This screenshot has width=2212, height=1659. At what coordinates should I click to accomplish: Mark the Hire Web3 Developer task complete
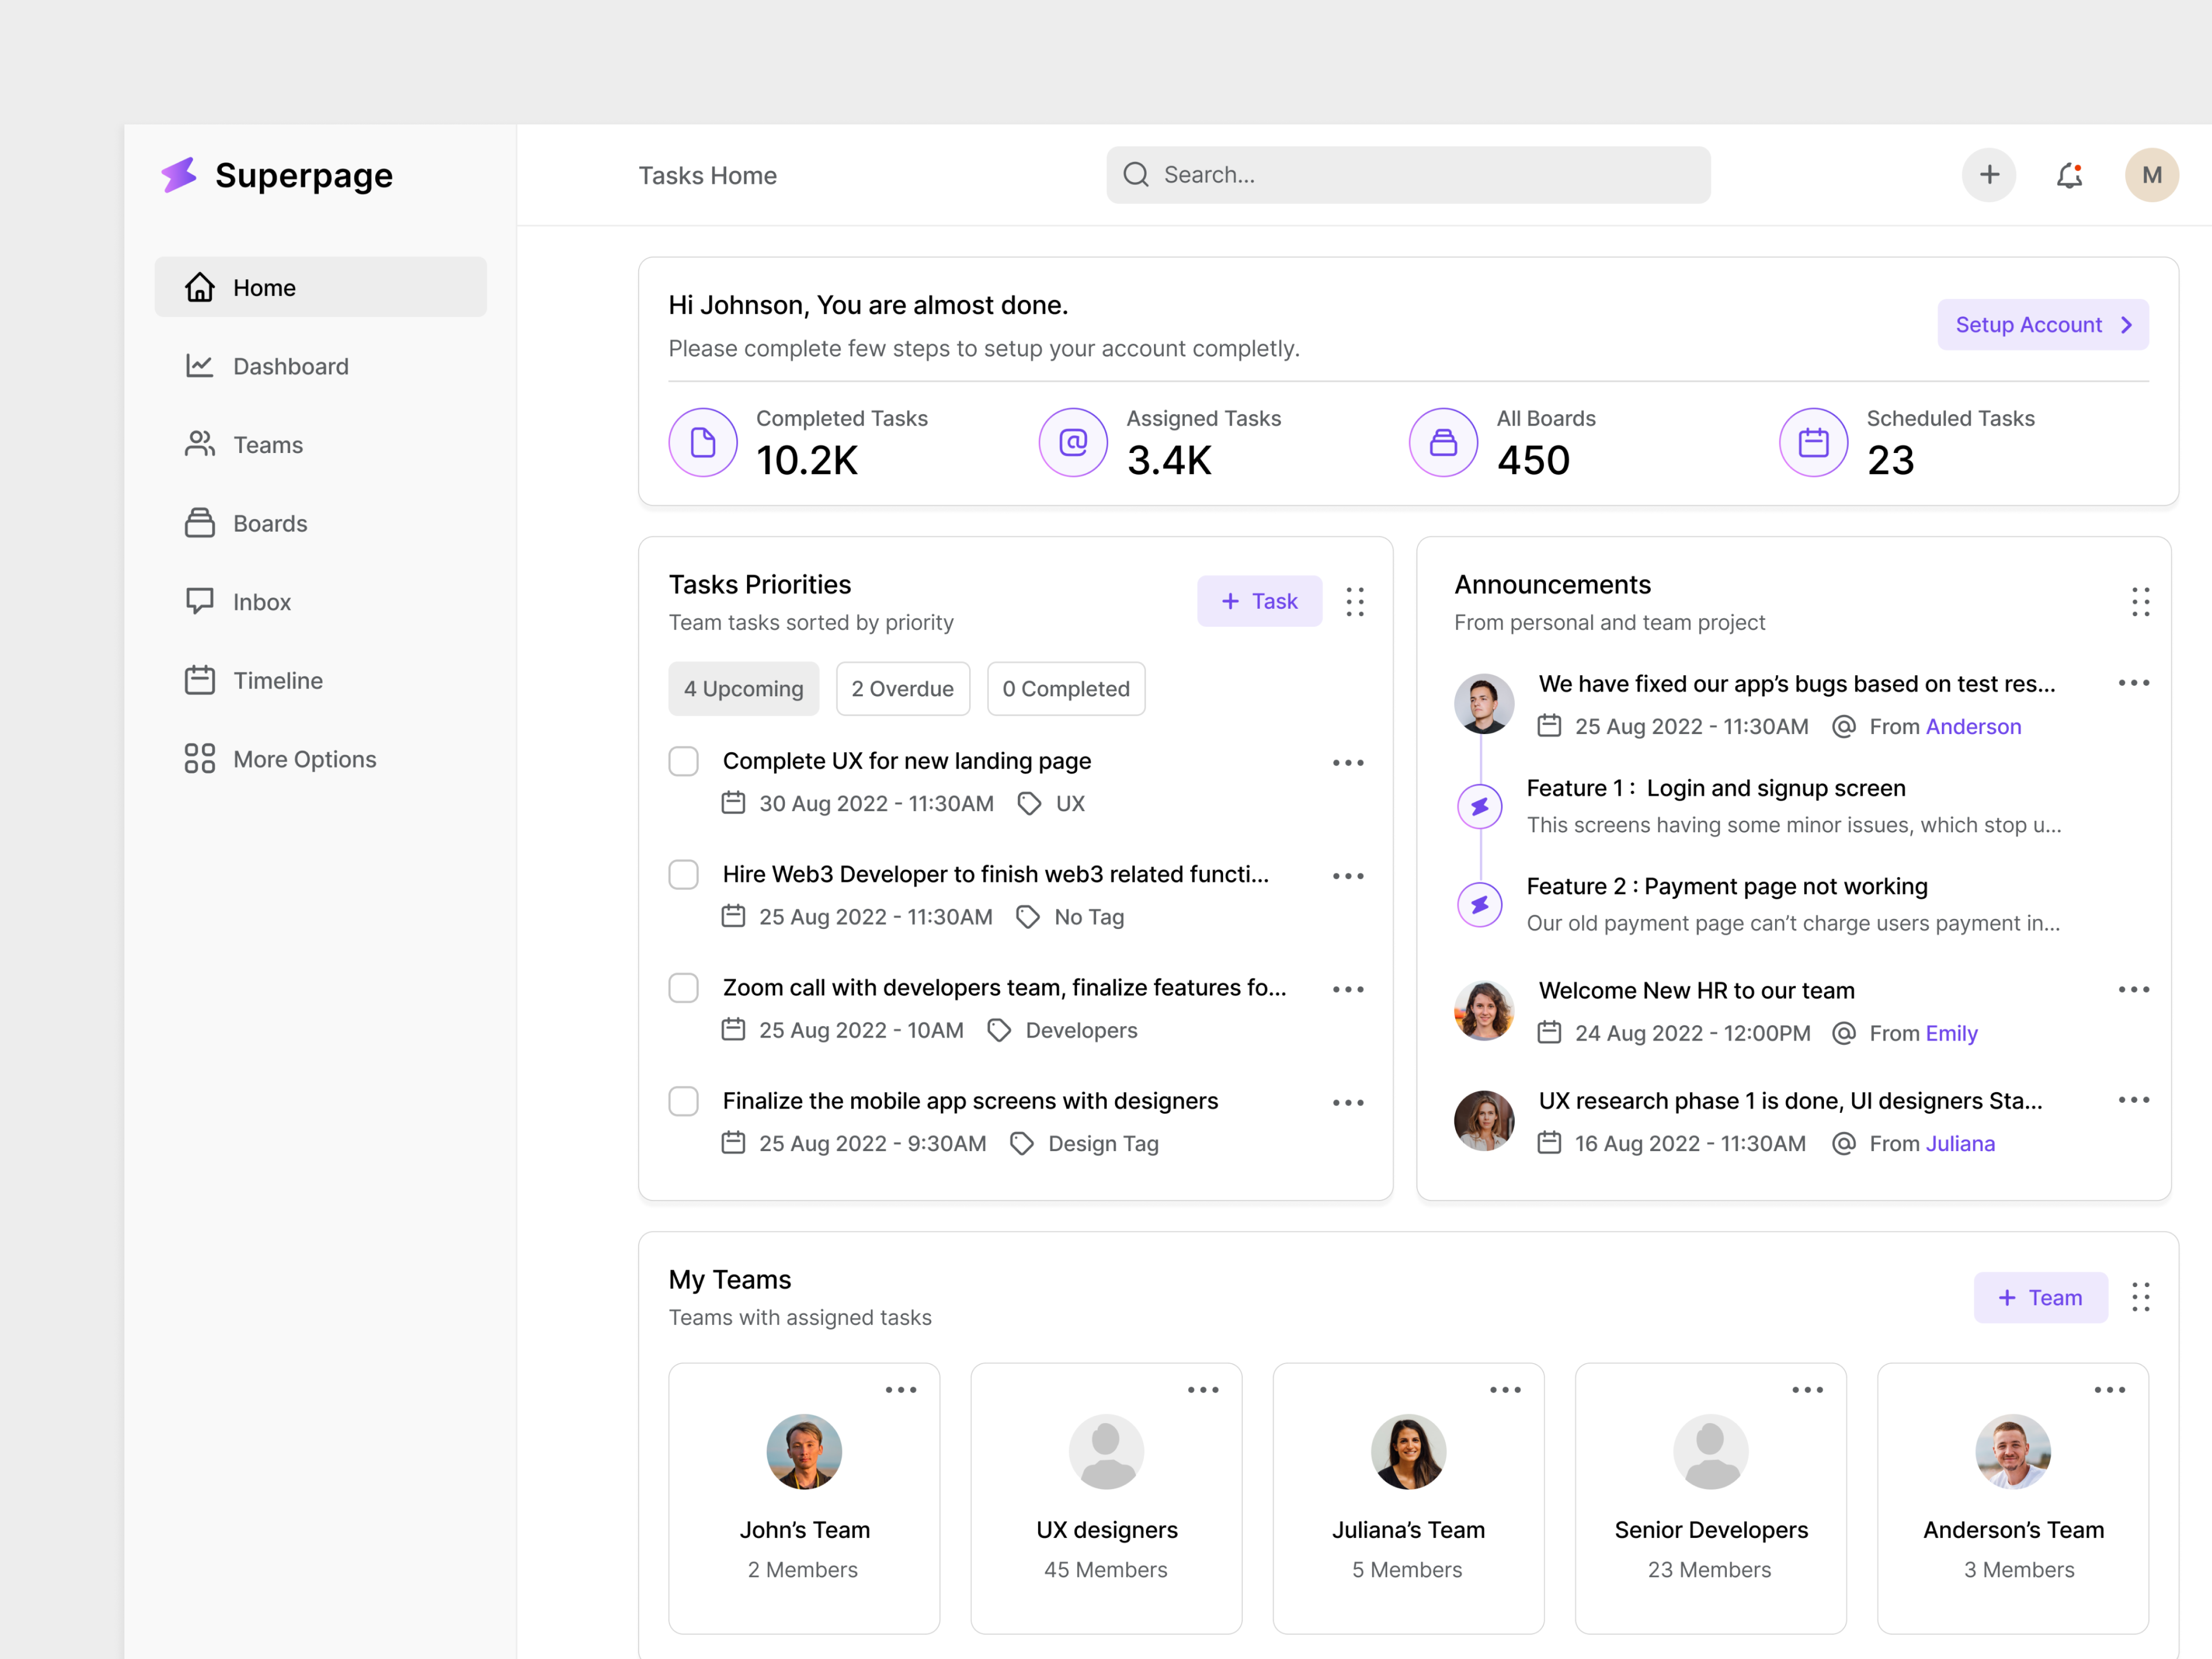[x=684, y=874]
